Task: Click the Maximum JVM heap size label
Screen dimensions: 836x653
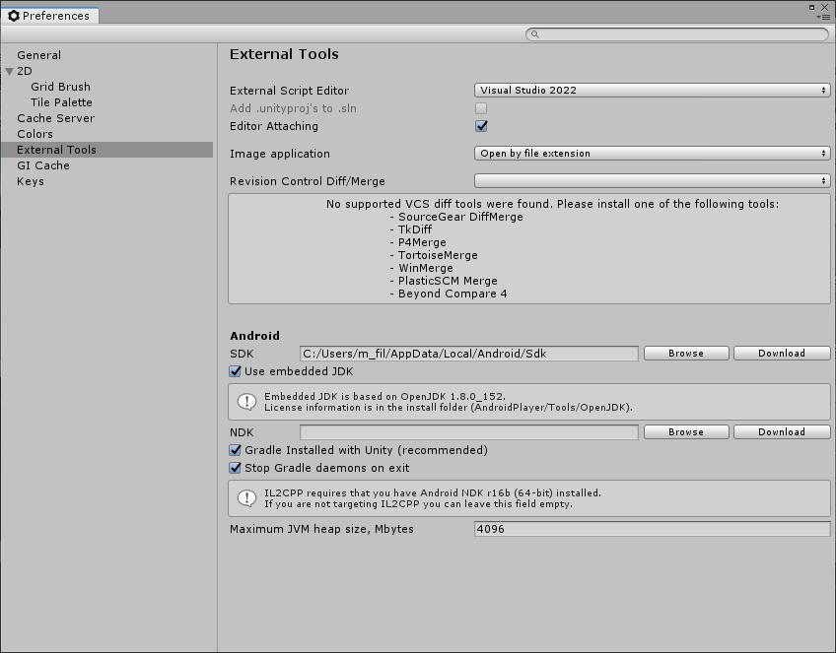Action: pos(322,530)
